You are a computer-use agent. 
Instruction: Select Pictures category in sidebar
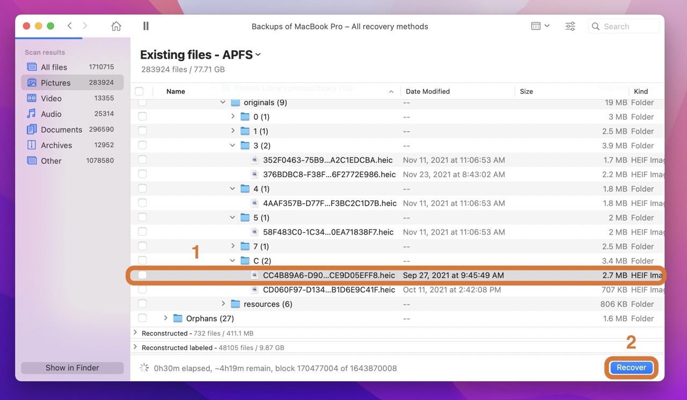72,83
